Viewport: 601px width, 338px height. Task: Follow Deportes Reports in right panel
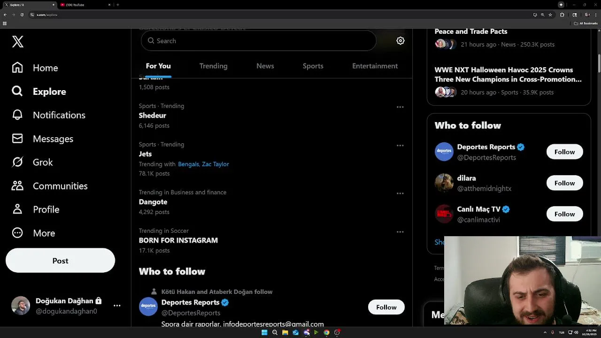pyautogui.click(x=564, y=152)
